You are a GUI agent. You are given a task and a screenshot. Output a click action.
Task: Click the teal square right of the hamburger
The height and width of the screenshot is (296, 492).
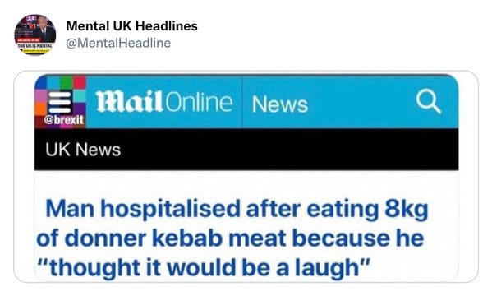point(80,96)
